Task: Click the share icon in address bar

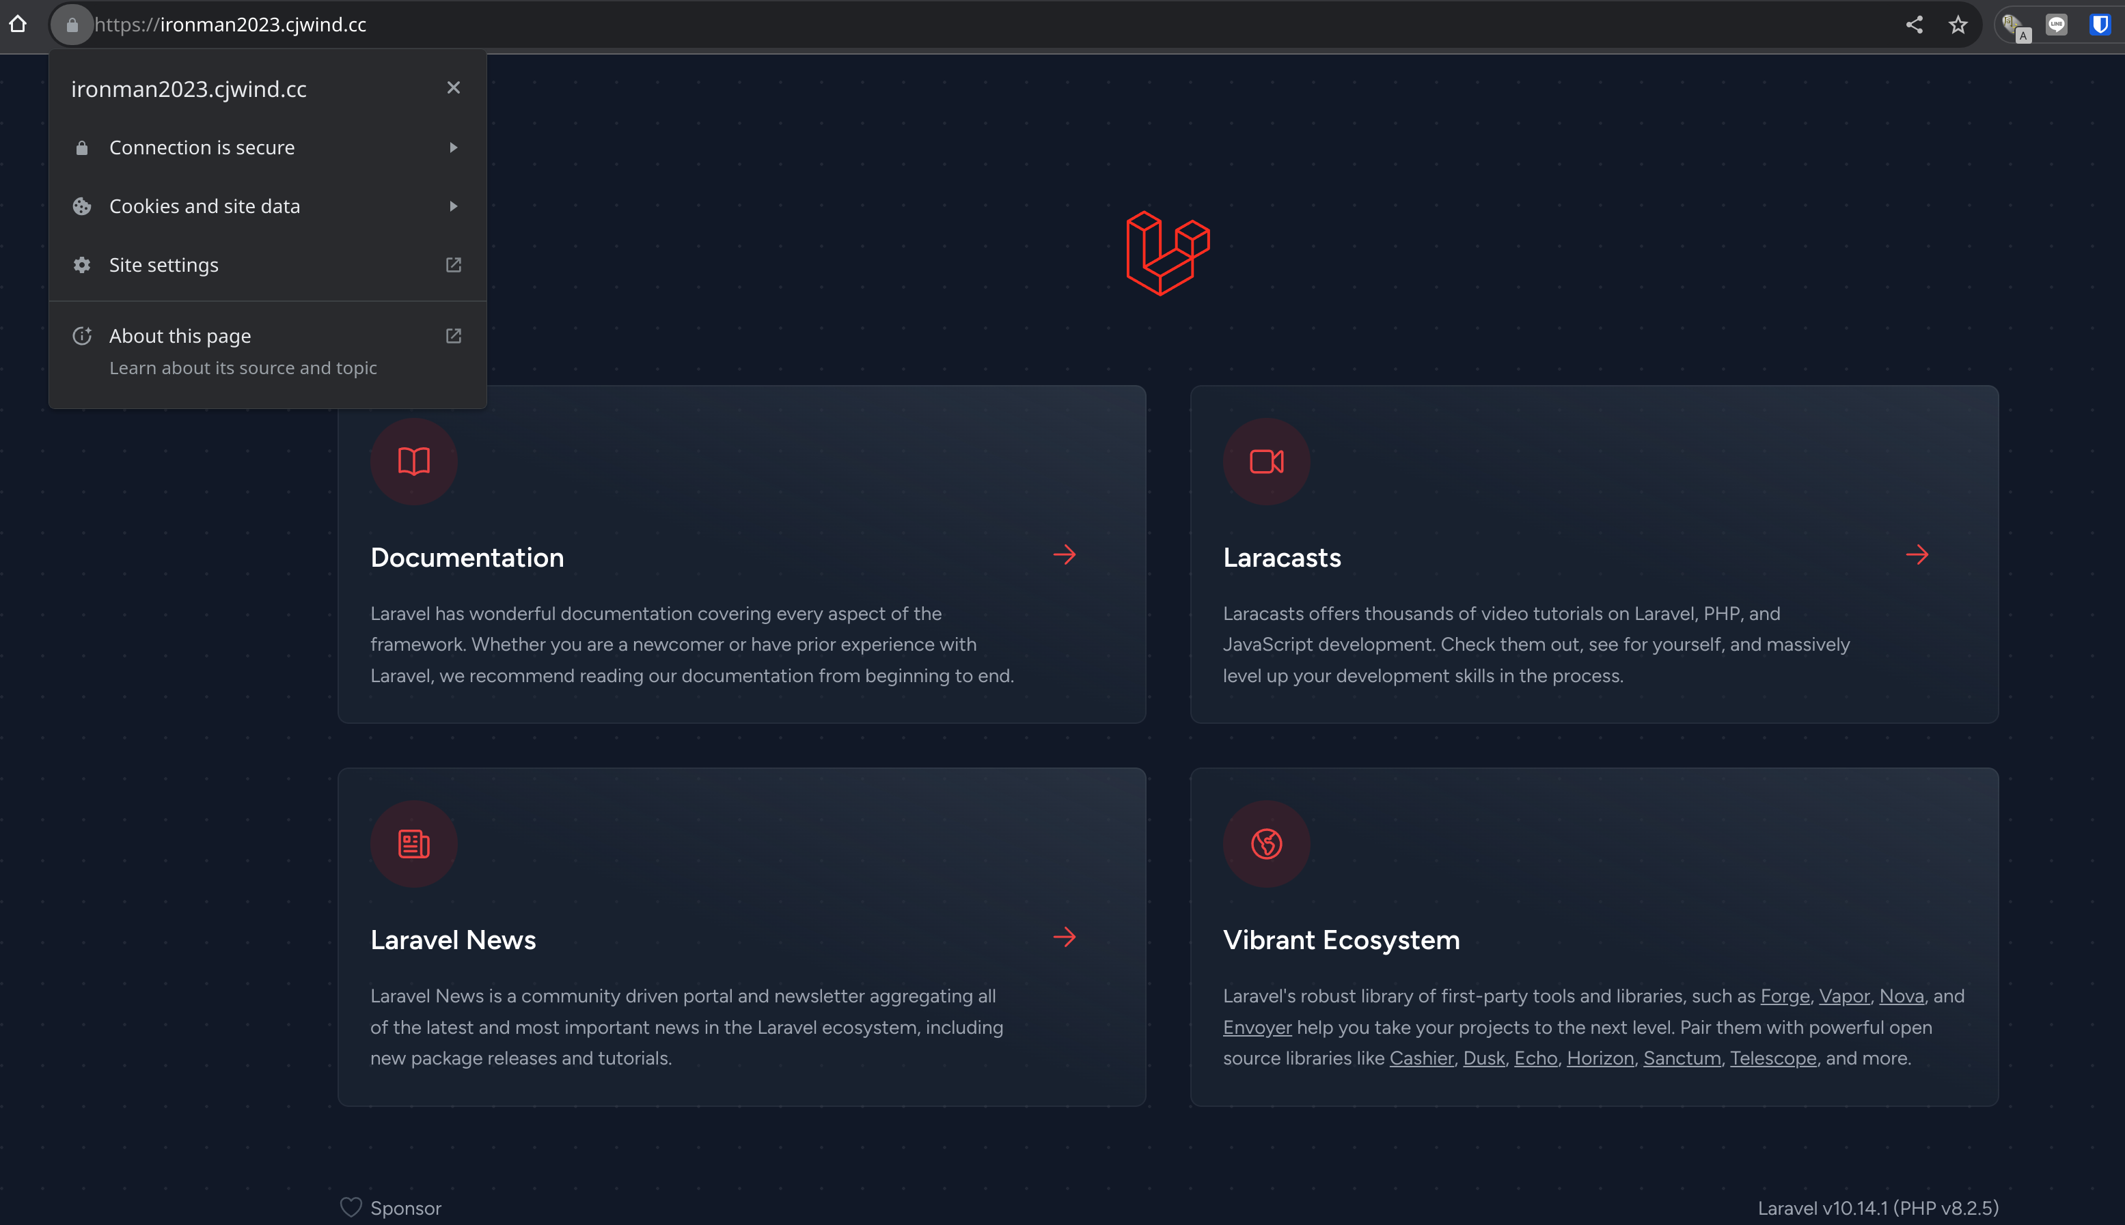Action: pos(1914,25)
